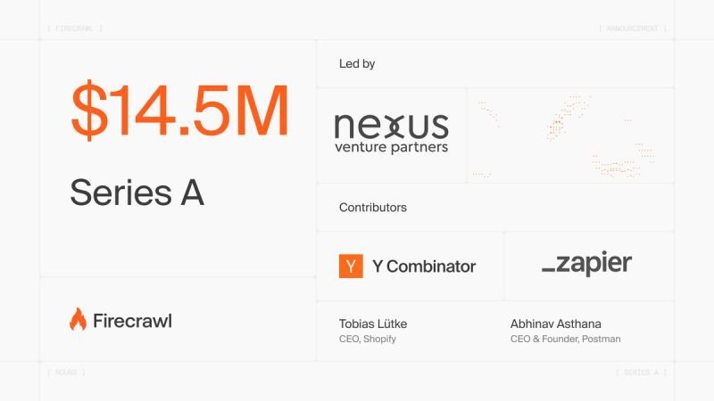714x401 pixels.
Task: Click the Nexus Venture Partners logo
Action: [391, 132]
